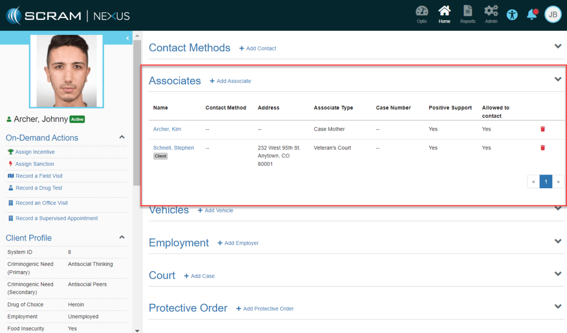Click the next page arrow in pagination

558,181
